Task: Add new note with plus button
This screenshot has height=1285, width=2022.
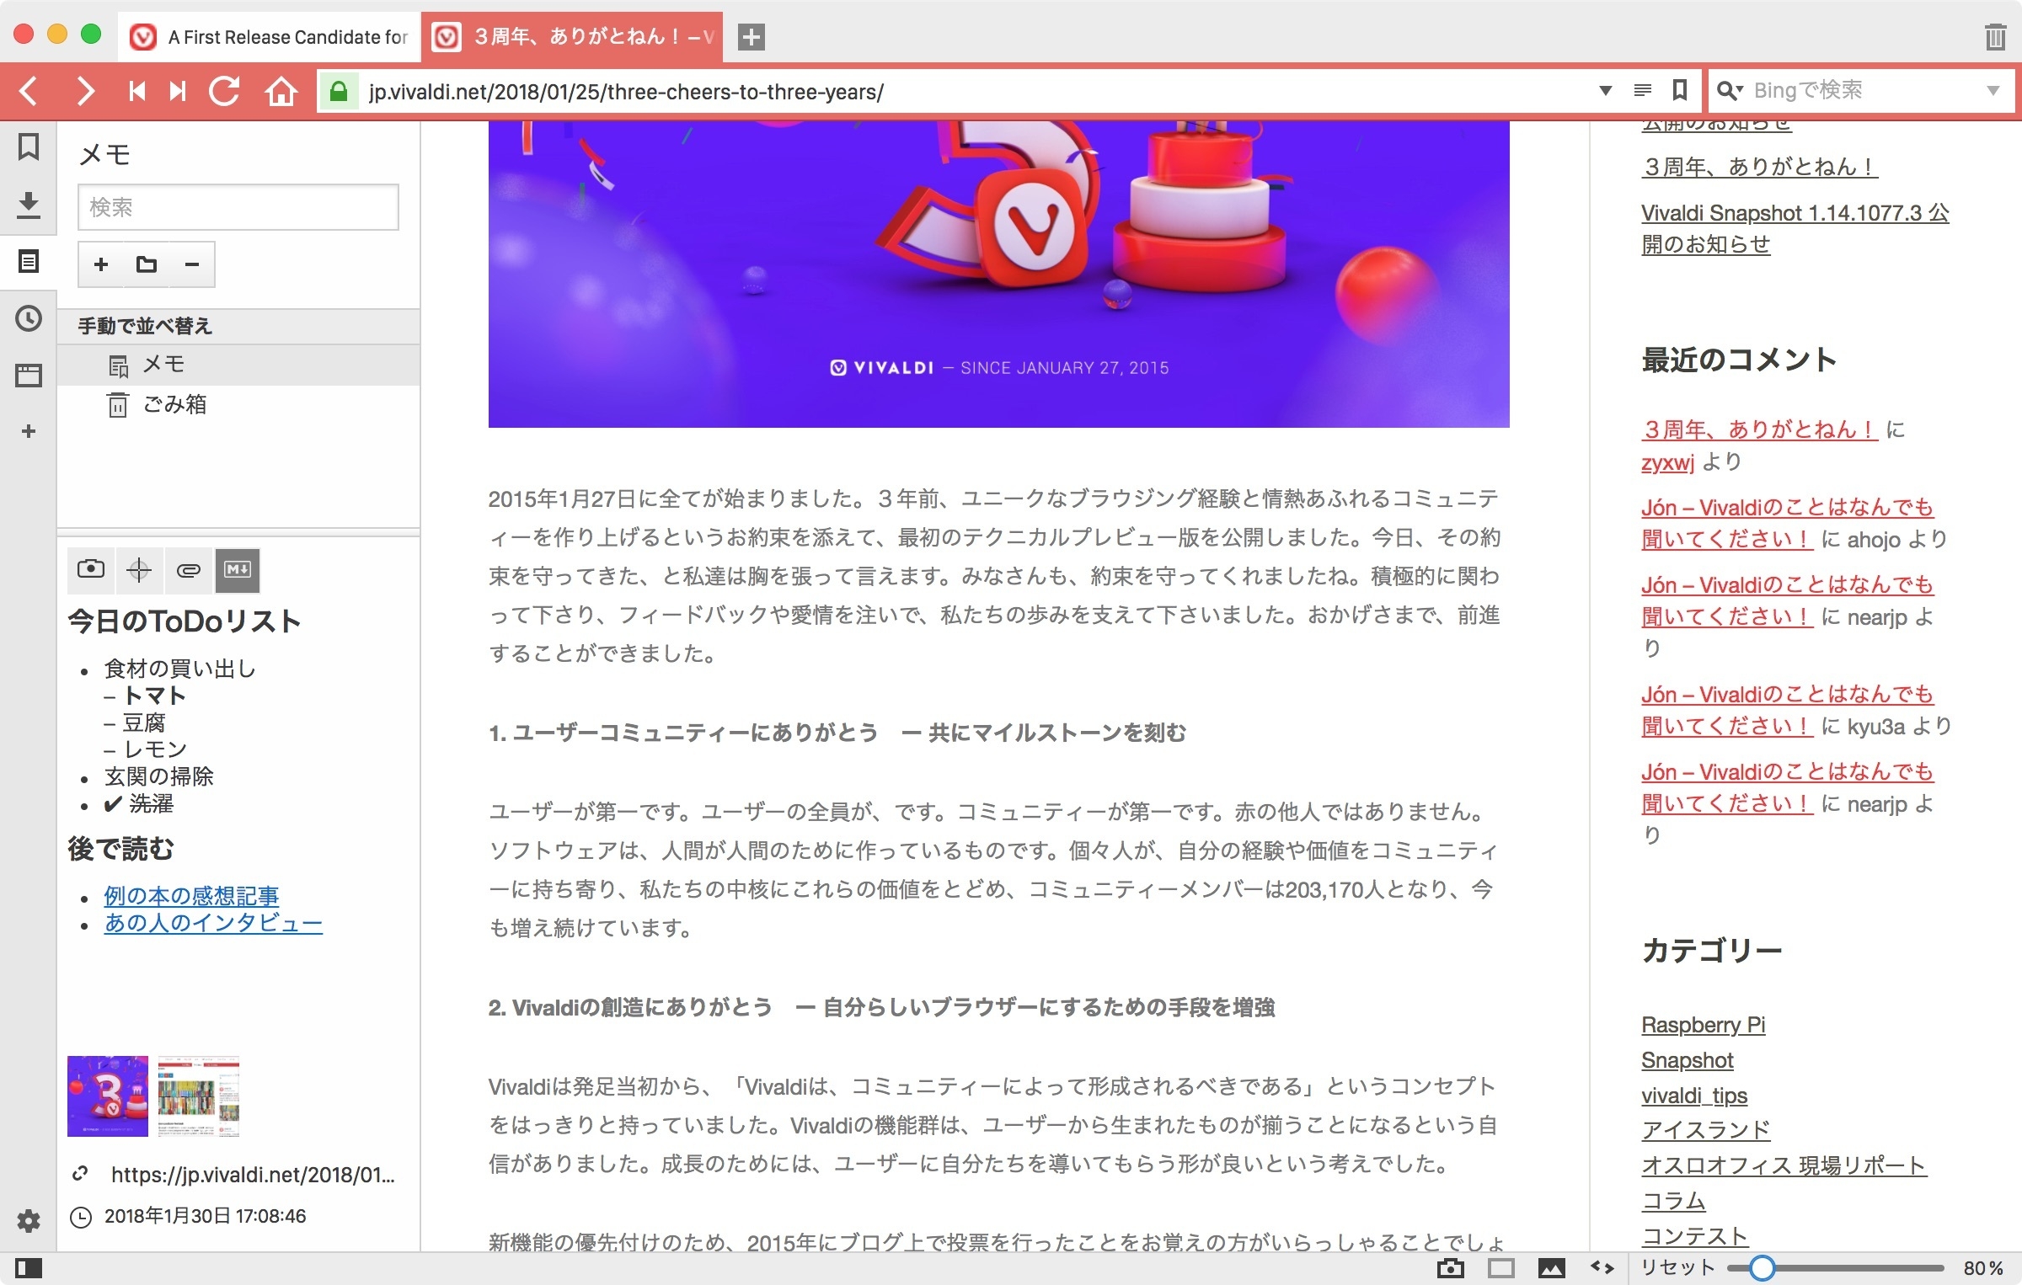Action: pos(101,264)
